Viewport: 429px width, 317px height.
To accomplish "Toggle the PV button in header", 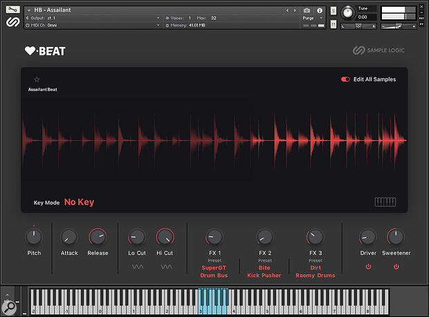I will tap(421, 24).
